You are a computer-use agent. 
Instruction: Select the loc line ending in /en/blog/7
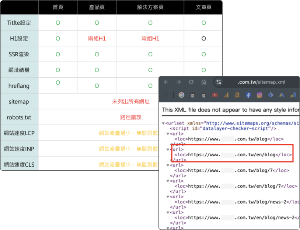pyautogui.click(x=236, y=186)
